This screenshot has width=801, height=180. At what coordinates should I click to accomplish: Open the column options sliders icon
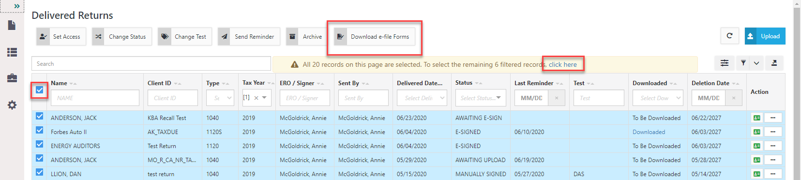[725, 63]
